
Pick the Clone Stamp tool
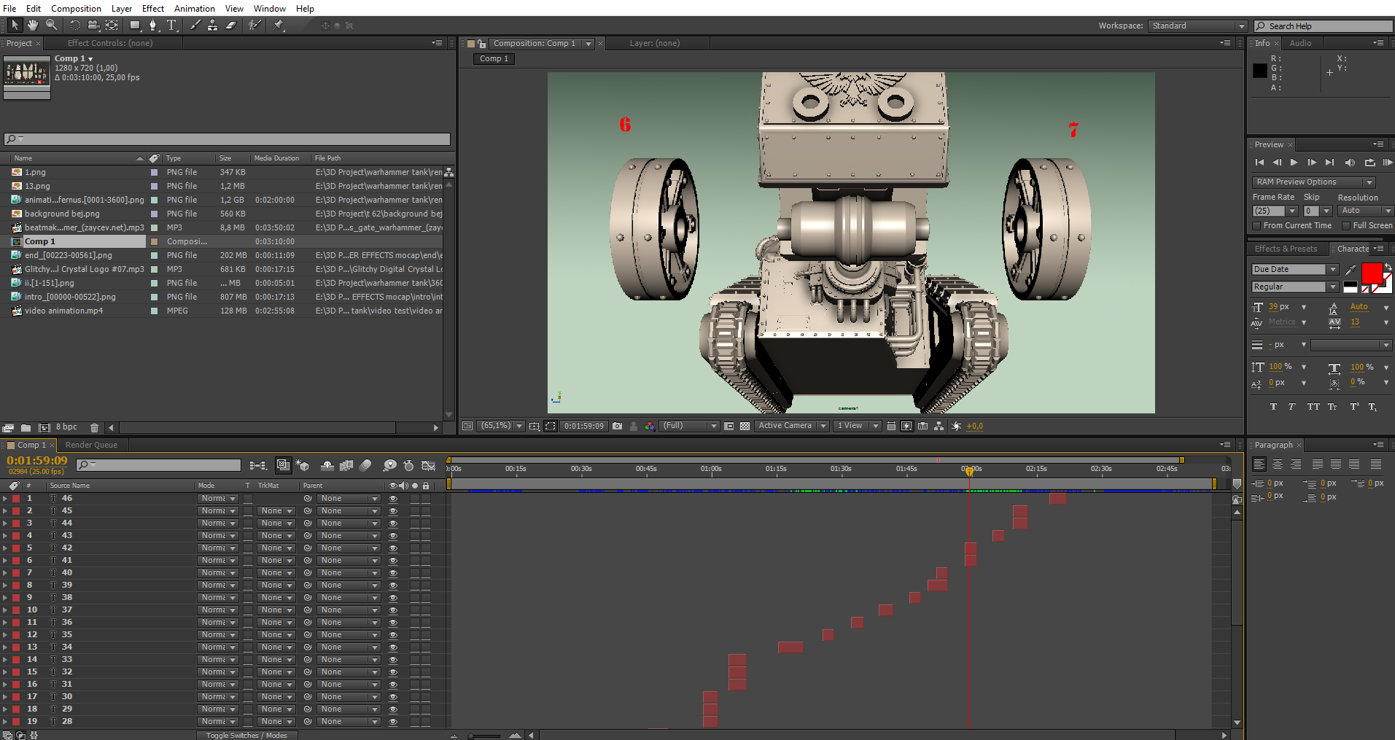pyautogui.click(x=213, y=25)
